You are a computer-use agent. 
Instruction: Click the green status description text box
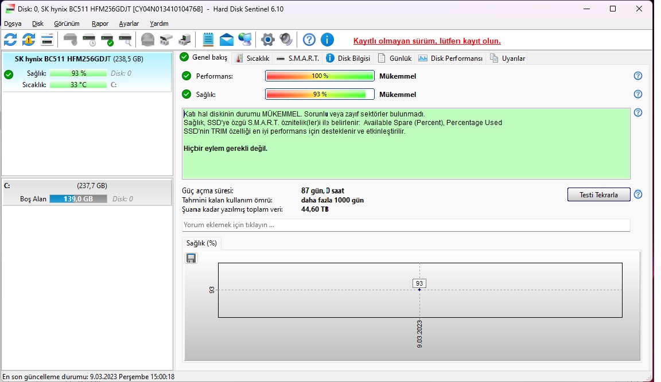coord(406,144)
